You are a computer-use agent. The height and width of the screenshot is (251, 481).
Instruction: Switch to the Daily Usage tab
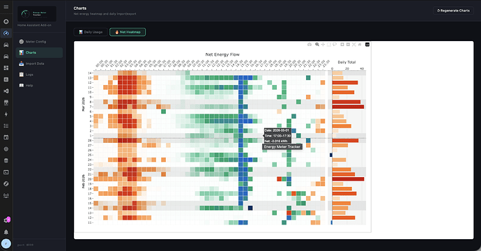pos(91,32)
